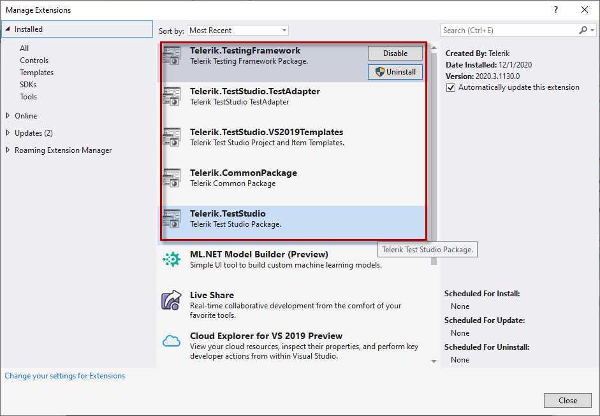Select the Controls category

point(34,61)
